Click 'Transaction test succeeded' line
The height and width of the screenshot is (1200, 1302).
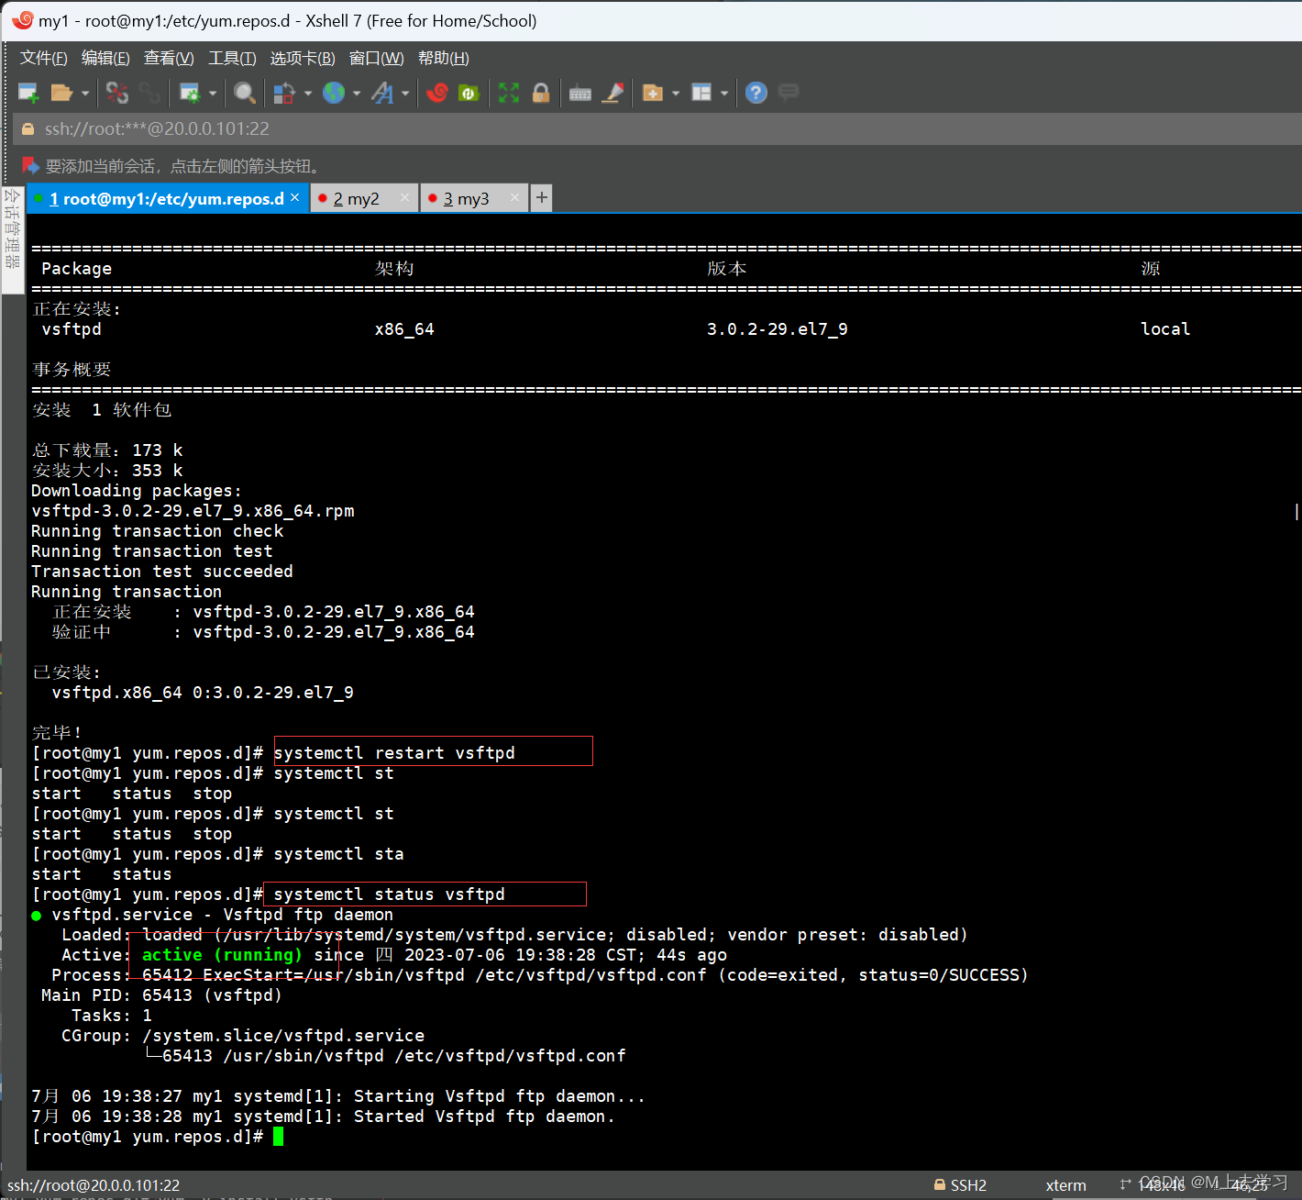point(162,572)
